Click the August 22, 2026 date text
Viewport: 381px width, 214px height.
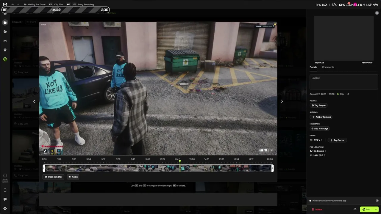pyautogui.click(x=318, y=94)
